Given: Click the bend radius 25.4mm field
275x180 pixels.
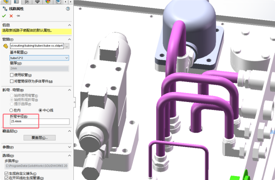Looking at the screenshot, I should (40, 121).
